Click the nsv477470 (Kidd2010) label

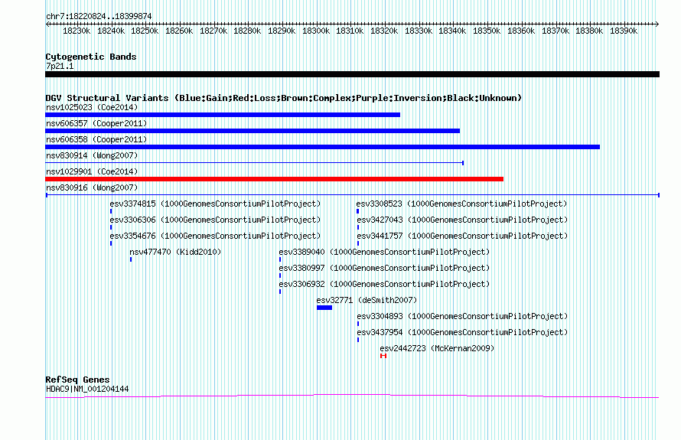click(175, 252)
